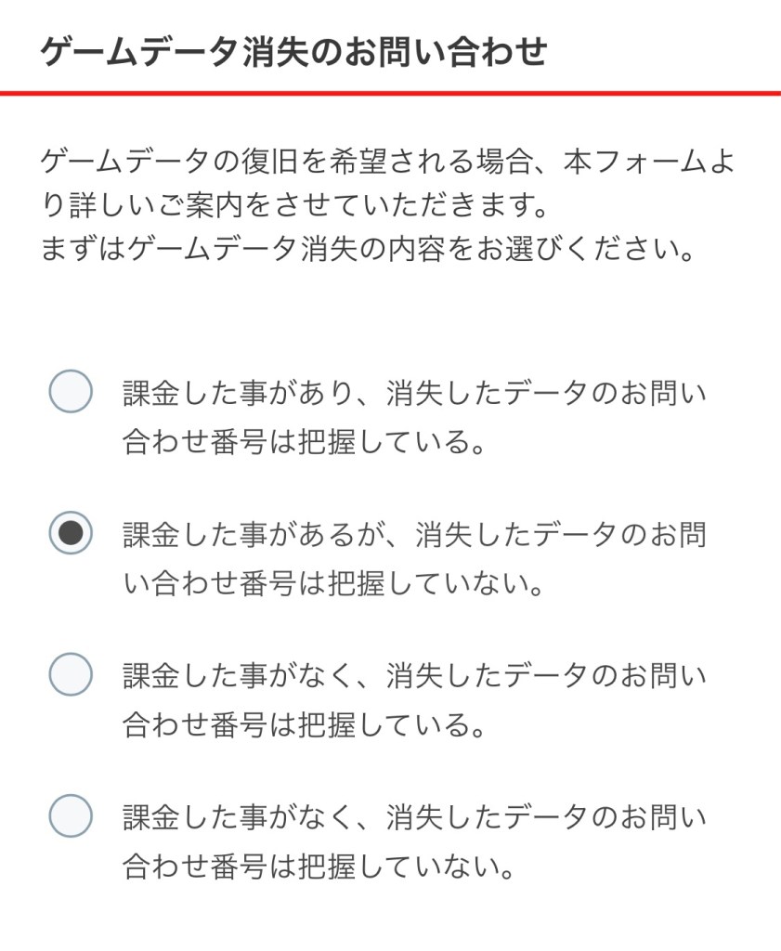
Task: Choose radio: never paid, inquiry number unknown
Action: tap(71, 815)
